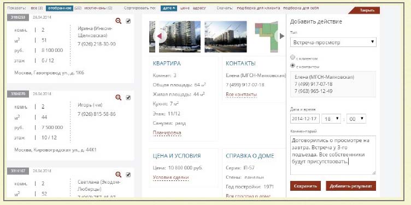Select the "с контактом" radio option
Viewport: 411px width, 205px height.
click(x=292, y=66)
